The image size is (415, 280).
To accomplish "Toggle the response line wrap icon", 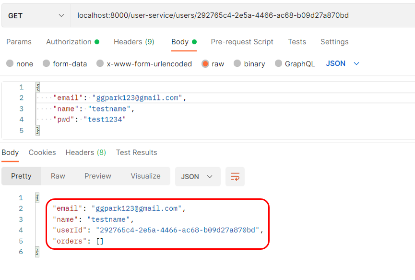I will coord(235,176).
